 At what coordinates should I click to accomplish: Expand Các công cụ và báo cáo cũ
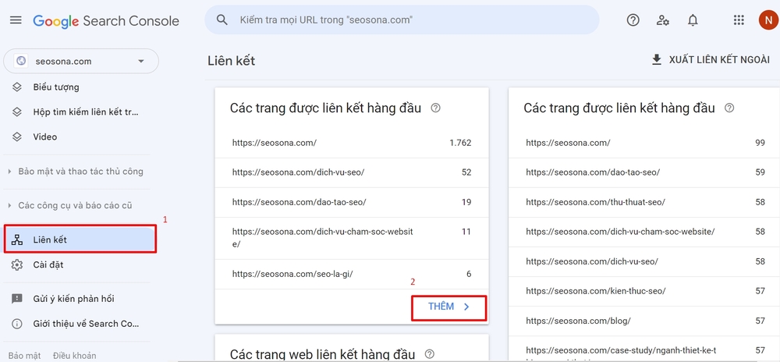click(71, 205)
